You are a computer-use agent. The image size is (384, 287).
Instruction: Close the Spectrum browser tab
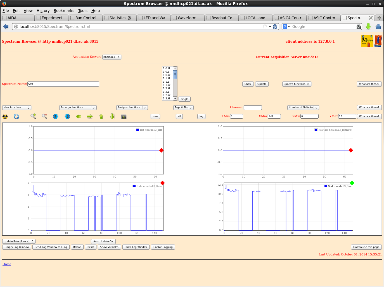point(371,18)
